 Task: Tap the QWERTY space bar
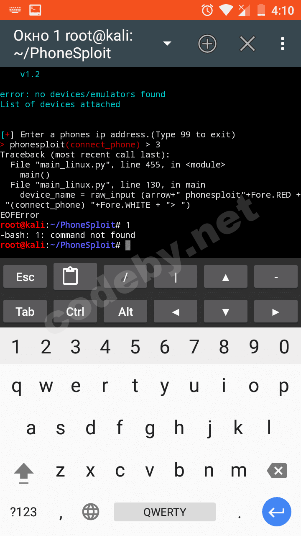165,512
